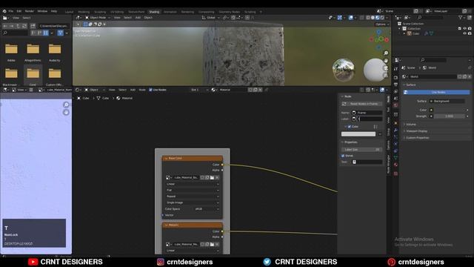474x267 pixels.
Task: Open node editor Node menu
Action: (142, 90)
